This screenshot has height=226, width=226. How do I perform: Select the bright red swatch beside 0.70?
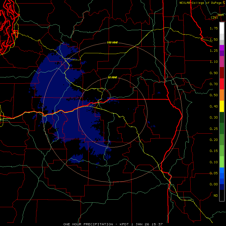[x=222, y=84]
